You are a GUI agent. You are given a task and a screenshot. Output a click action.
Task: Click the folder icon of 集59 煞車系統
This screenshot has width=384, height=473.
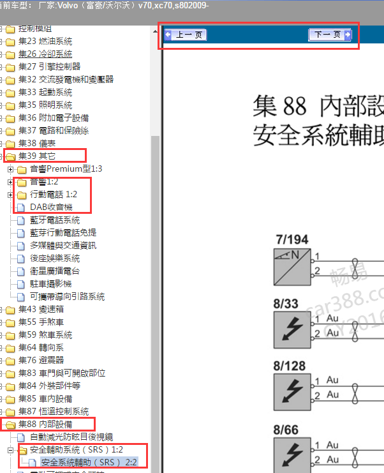pyautogui.click(x=10, y=336)
